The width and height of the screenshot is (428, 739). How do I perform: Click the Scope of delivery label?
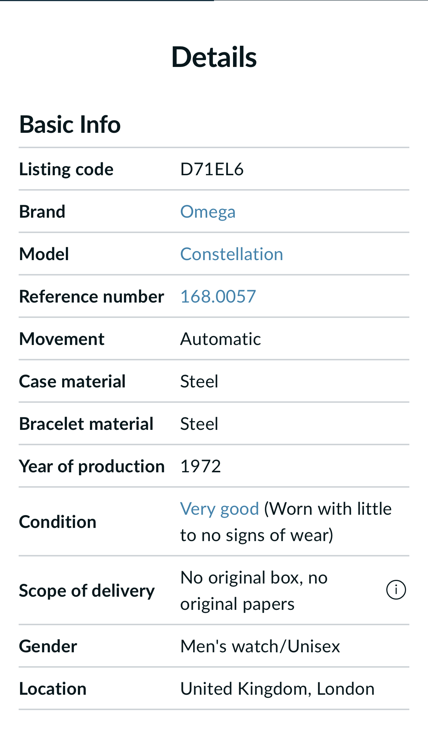pyautogui.click(x=87, y=590)
